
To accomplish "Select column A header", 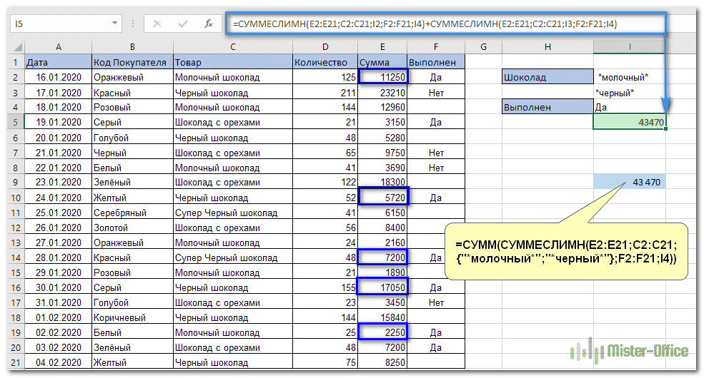I will click(58, 47).
